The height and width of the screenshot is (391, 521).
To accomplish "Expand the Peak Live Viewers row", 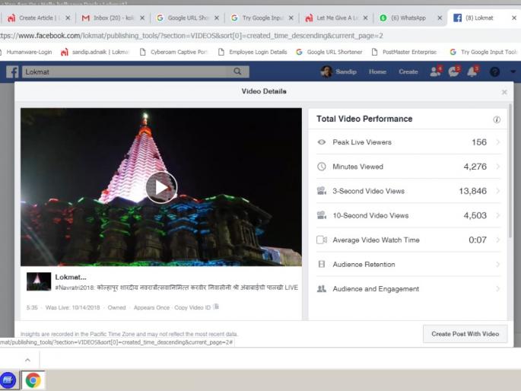I will tap(497, 142).
